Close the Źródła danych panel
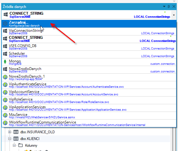Image resolution: width=178 pixels, height=151 pixels. pos(174,6)
